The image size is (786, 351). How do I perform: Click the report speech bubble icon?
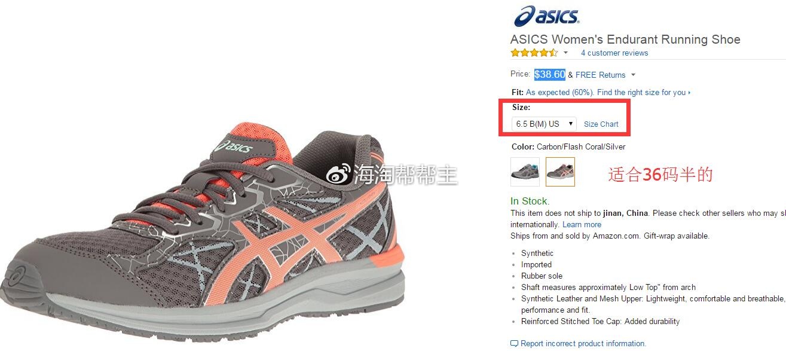point(514,344)
